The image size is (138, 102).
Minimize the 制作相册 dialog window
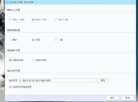pyautogui.click(x=127, y=2)
